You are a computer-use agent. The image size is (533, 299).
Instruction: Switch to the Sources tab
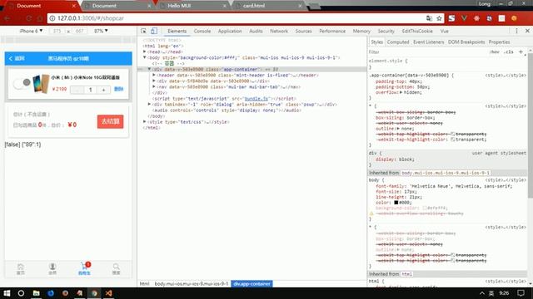pyautogui.click(x=303, y=31)
